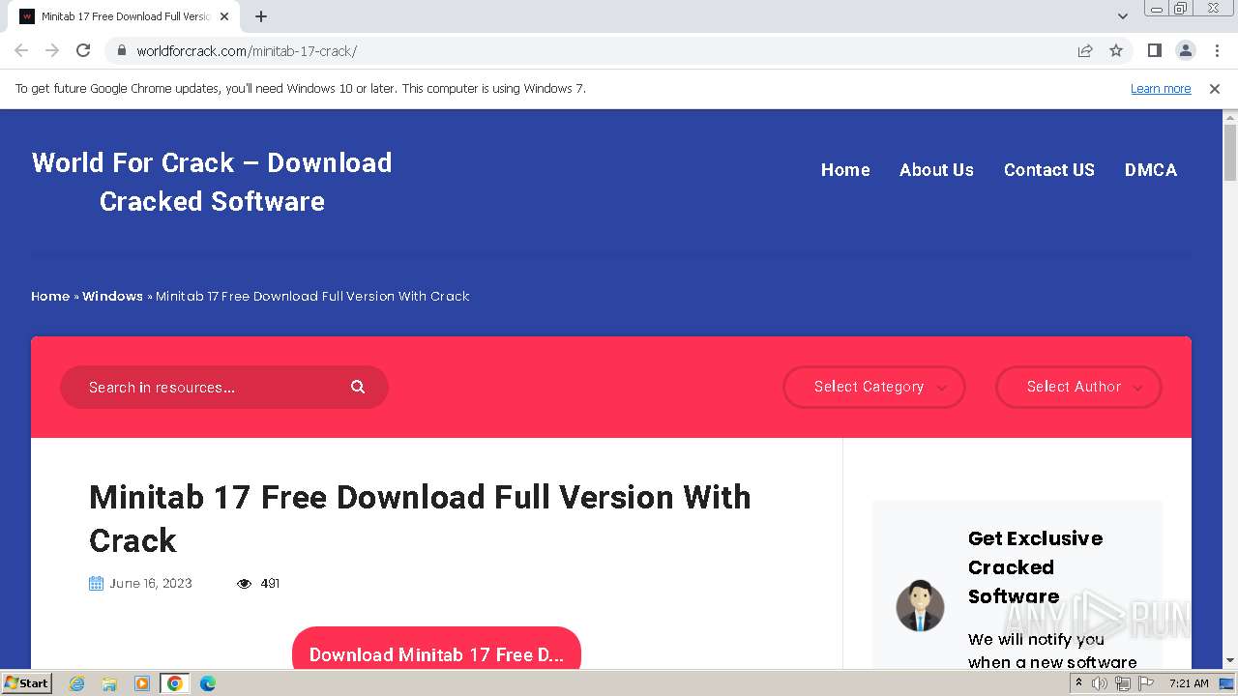This screenshot has width=1238, height=696.
Task: Click the Get Exclusive Cracked Software heading
Action: 1035,566
